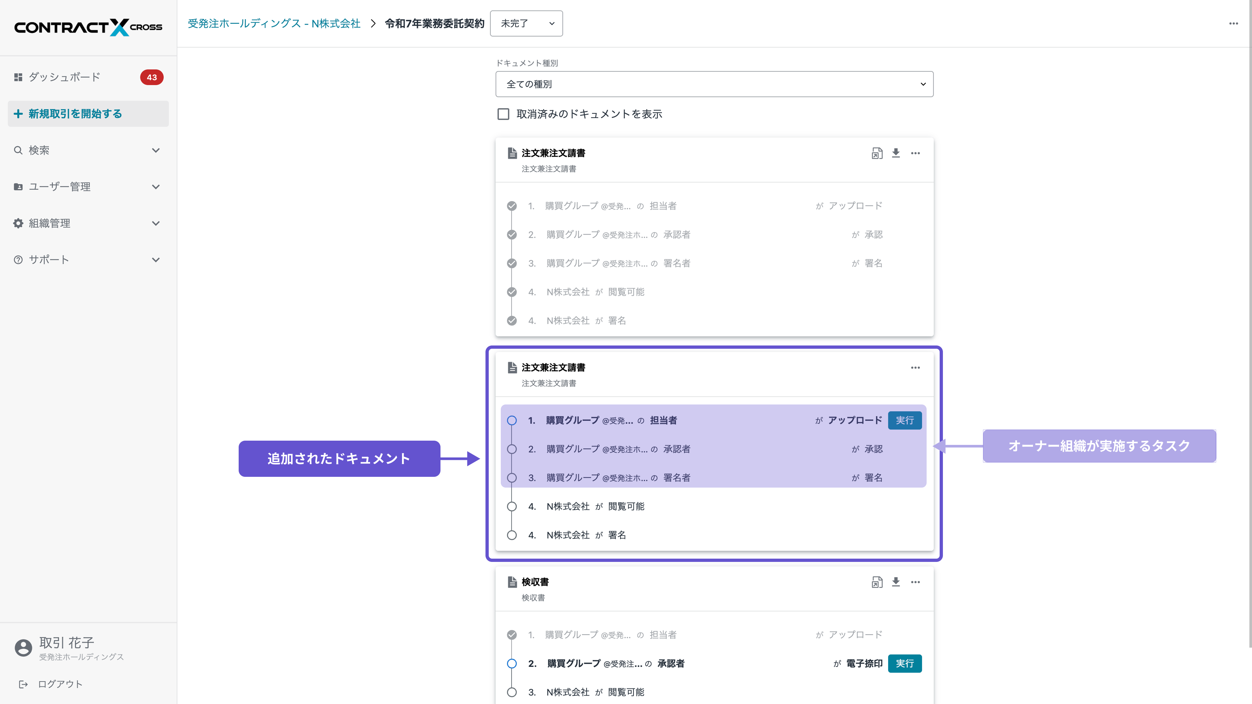Click the logout icon next to ログアウト

point(23,684)
